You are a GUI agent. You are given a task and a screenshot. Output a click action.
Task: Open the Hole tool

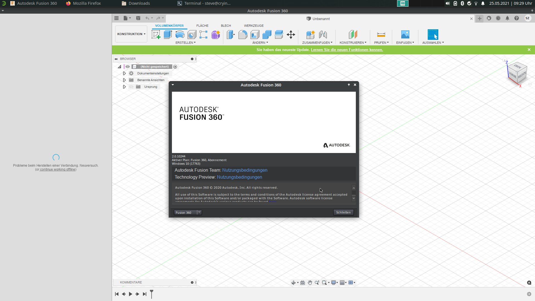pyautogui.click(x=192, y=35)
